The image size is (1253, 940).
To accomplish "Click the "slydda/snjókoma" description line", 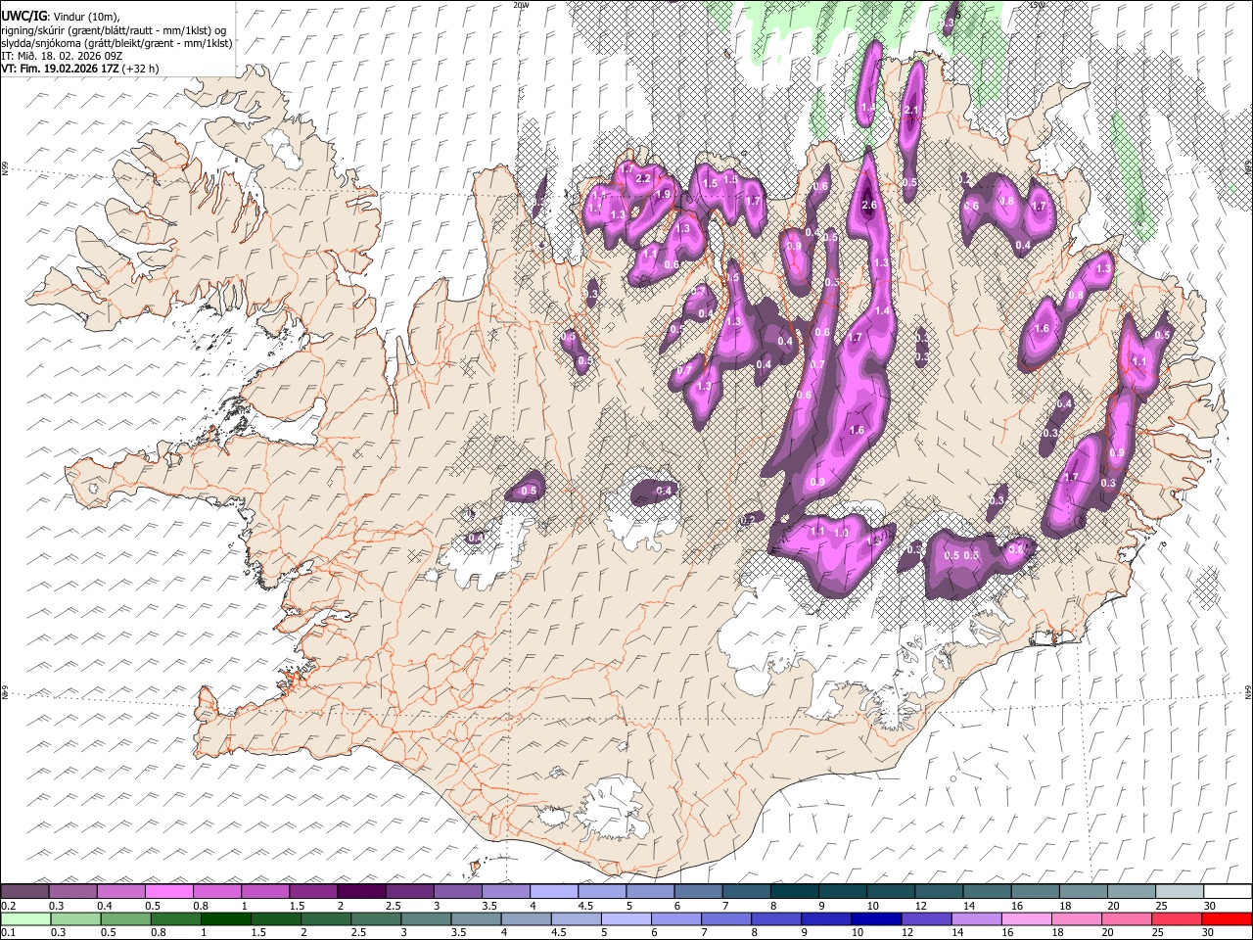I will pos(116,42).
